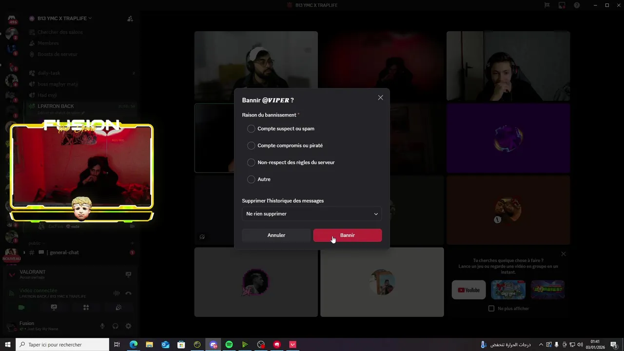The width and height of the screenshot is (624, 351).
Task: Select "Compte suspect ou spam" ban reason
Action: point(281,129)
